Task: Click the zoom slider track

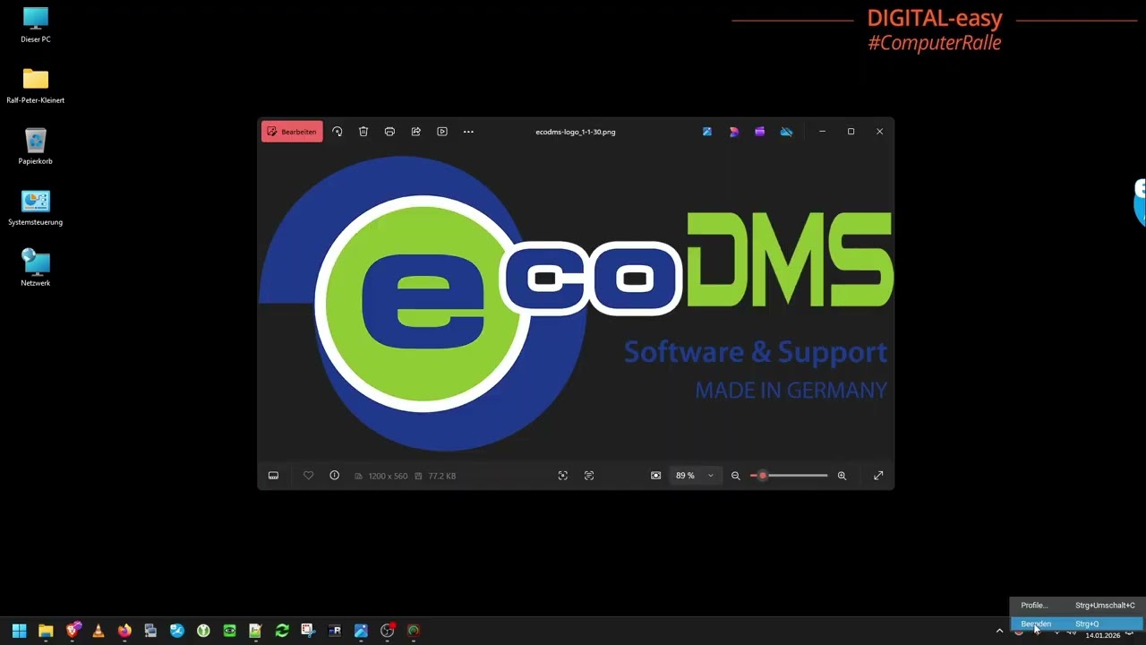Action: 789,476
